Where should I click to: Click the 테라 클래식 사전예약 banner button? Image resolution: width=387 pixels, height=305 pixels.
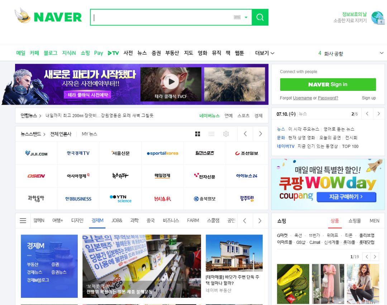[87, 95]
